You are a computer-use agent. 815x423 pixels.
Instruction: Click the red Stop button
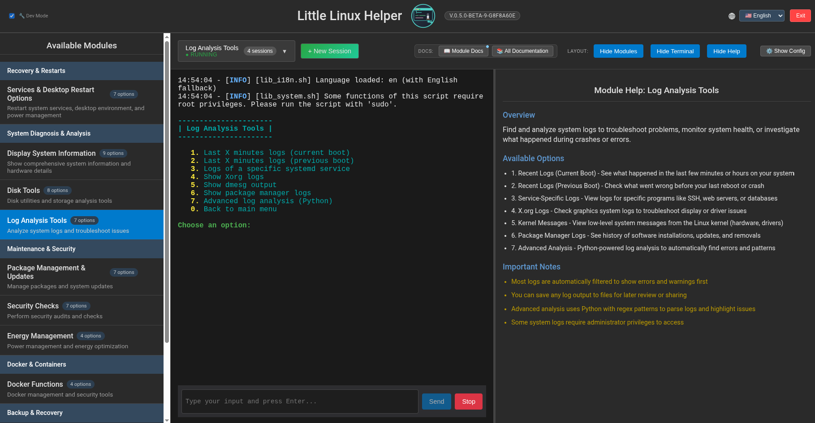tap(469, 402)
